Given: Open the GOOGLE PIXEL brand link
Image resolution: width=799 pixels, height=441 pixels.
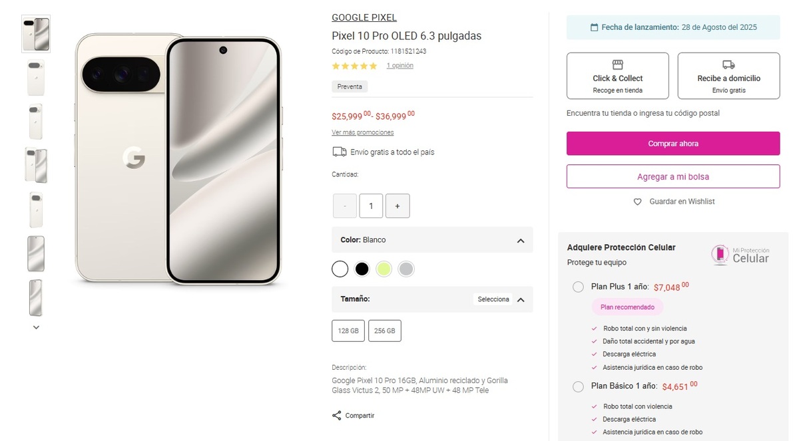Looking at the screenshot, I should coord(364,18).
